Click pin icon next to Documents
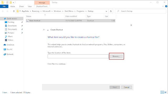The width and height of the screenshot is (168, 94). point(22,29)
